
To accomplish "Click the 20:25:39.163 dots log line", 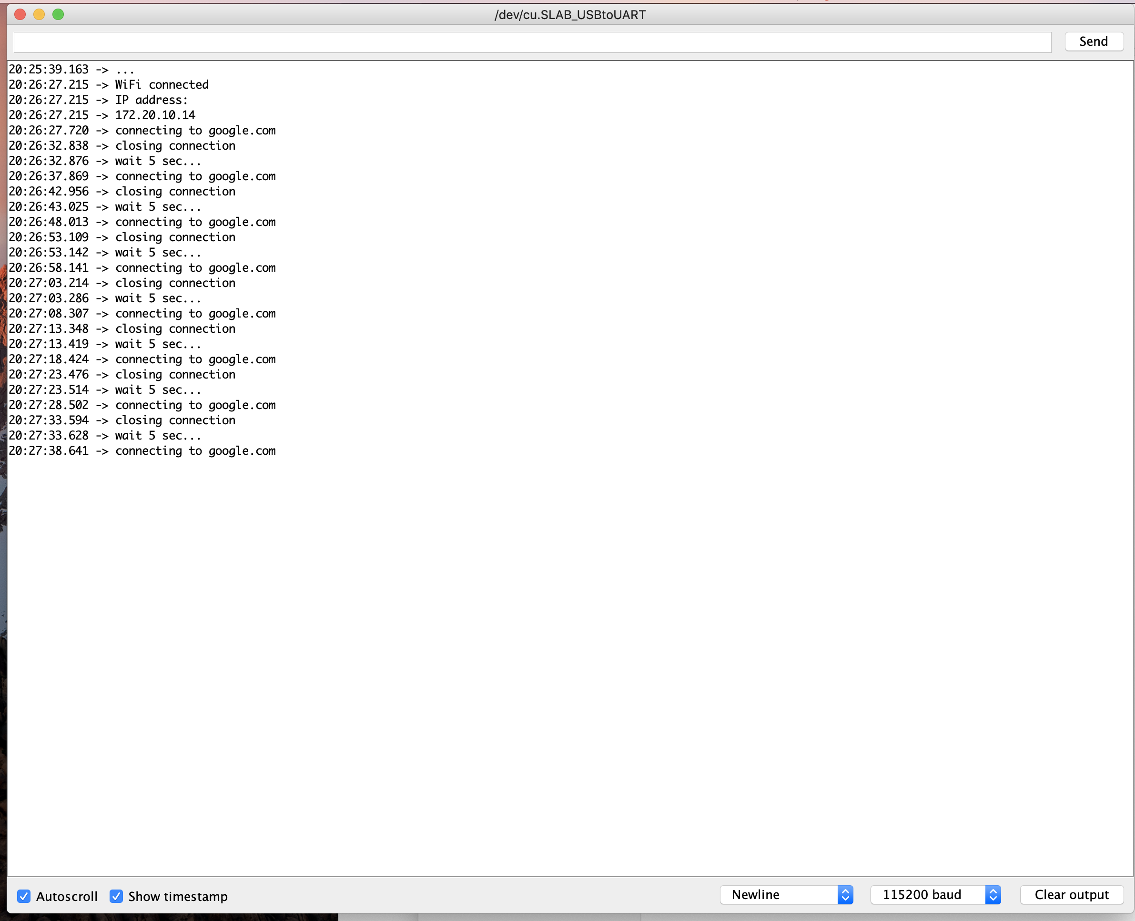I will 71,70.
